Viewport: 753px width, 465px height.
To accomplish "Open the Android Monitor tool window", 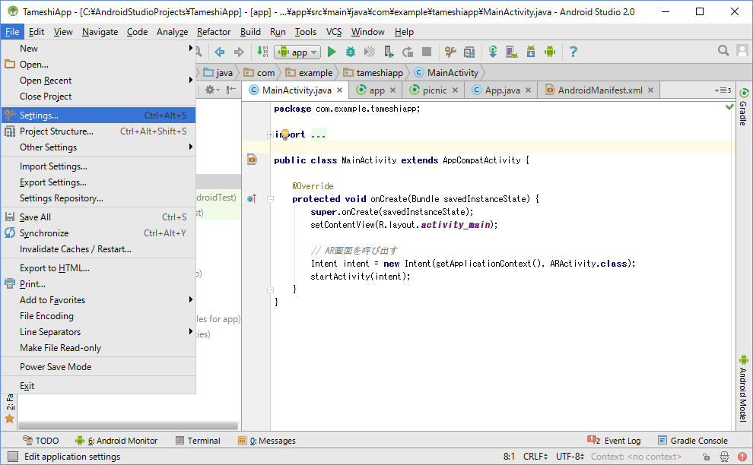I will coord(116,441).
